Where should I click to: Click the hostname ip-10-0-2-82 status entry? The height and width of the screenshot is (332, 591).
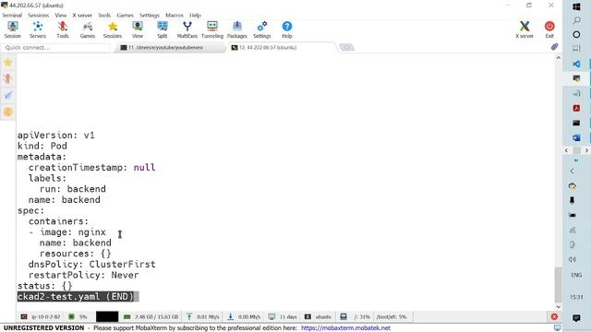(41, 317)
